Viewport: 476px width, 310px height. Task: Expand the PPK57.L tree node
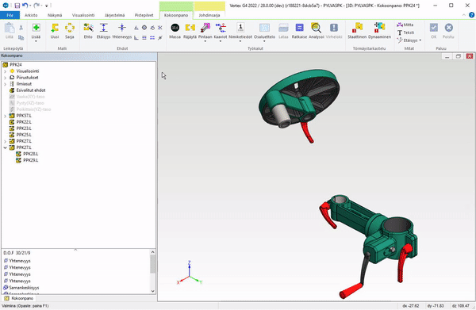coord(6,116)
